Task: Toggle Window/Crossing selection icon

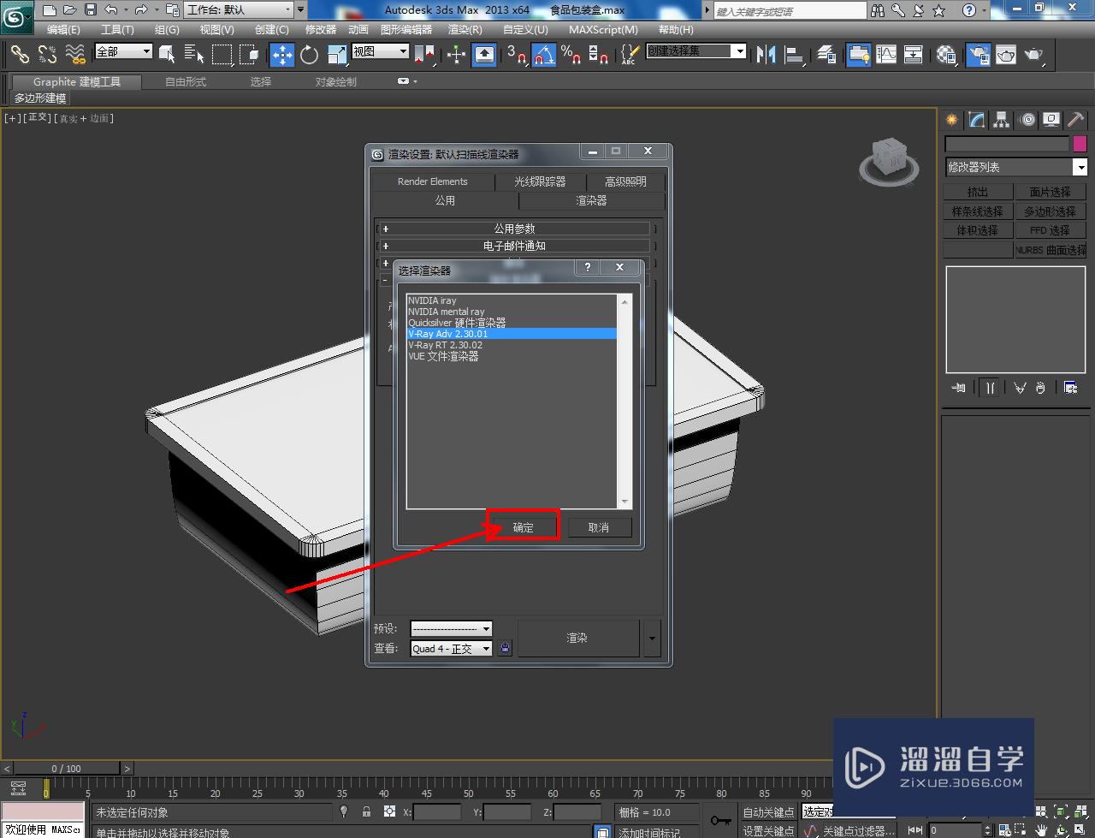Action: click(x=249, y=55)
